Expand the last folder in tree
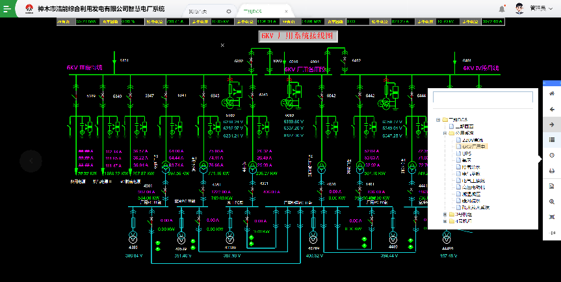This screenshot has height=282, width=561. tap(445, 221)
